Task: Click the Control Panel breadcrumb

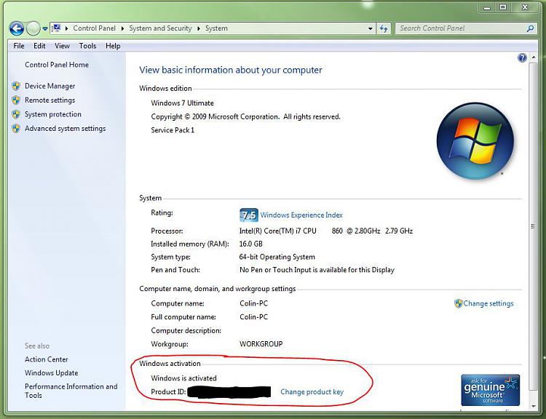Action: pos(95,28)
